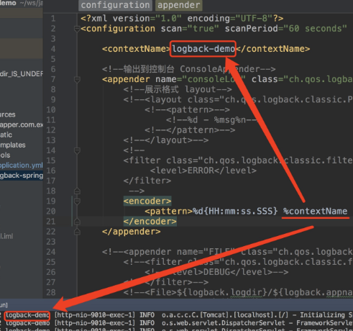This screenshot has height=331, width=353.
Task: Click the first o.s.web.servlet.DispatcherServlet console line
Action: click(x=176, y=323)
